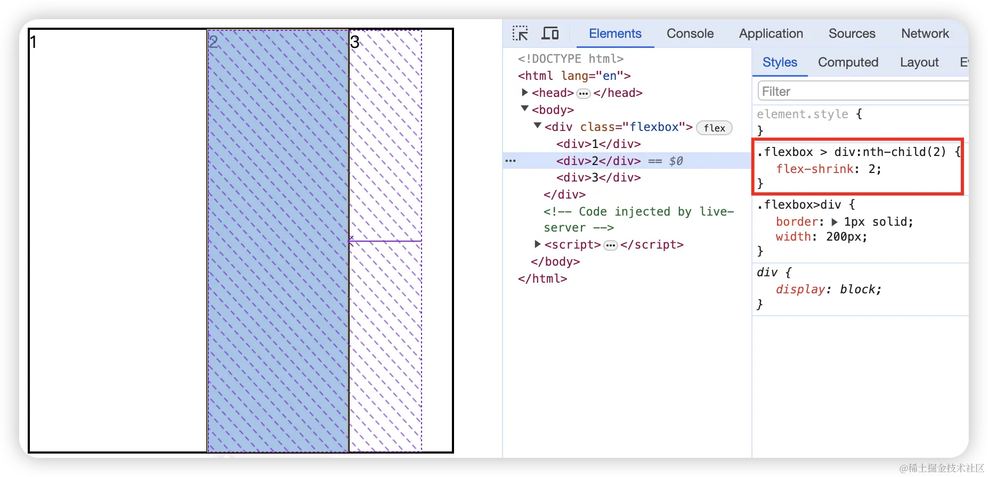Click the display: block declaration
Viewport: 988px width, 477px height.
[829, 289]
